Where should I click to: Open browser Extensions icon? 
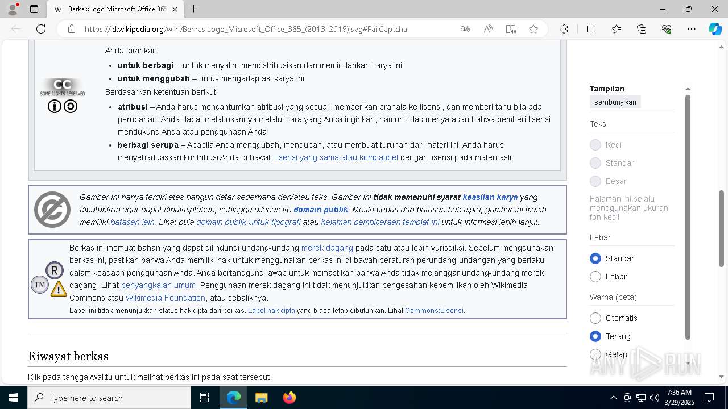pyautogui.click(x=564, y=29)
